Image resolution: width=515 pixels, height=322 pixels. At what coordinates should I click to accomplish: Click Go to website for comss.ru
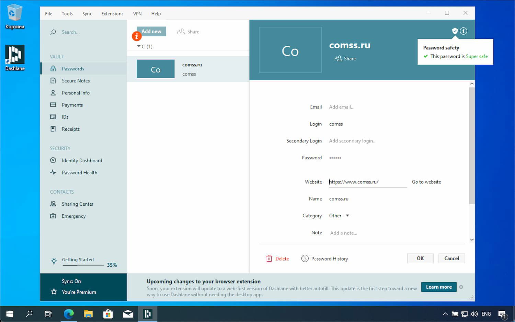coord(426,182)
